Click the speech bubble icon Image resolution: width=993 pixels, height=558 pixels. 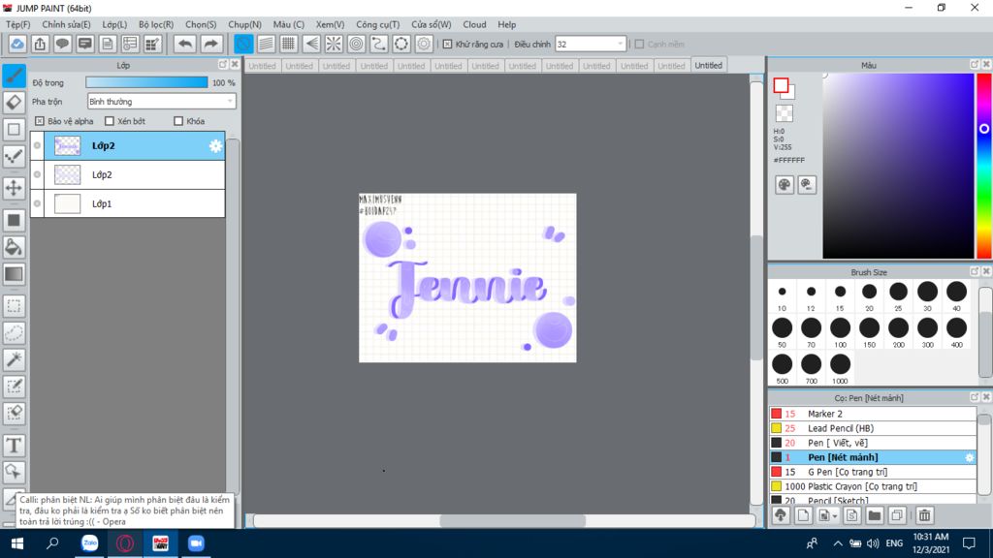click(62, 44)
